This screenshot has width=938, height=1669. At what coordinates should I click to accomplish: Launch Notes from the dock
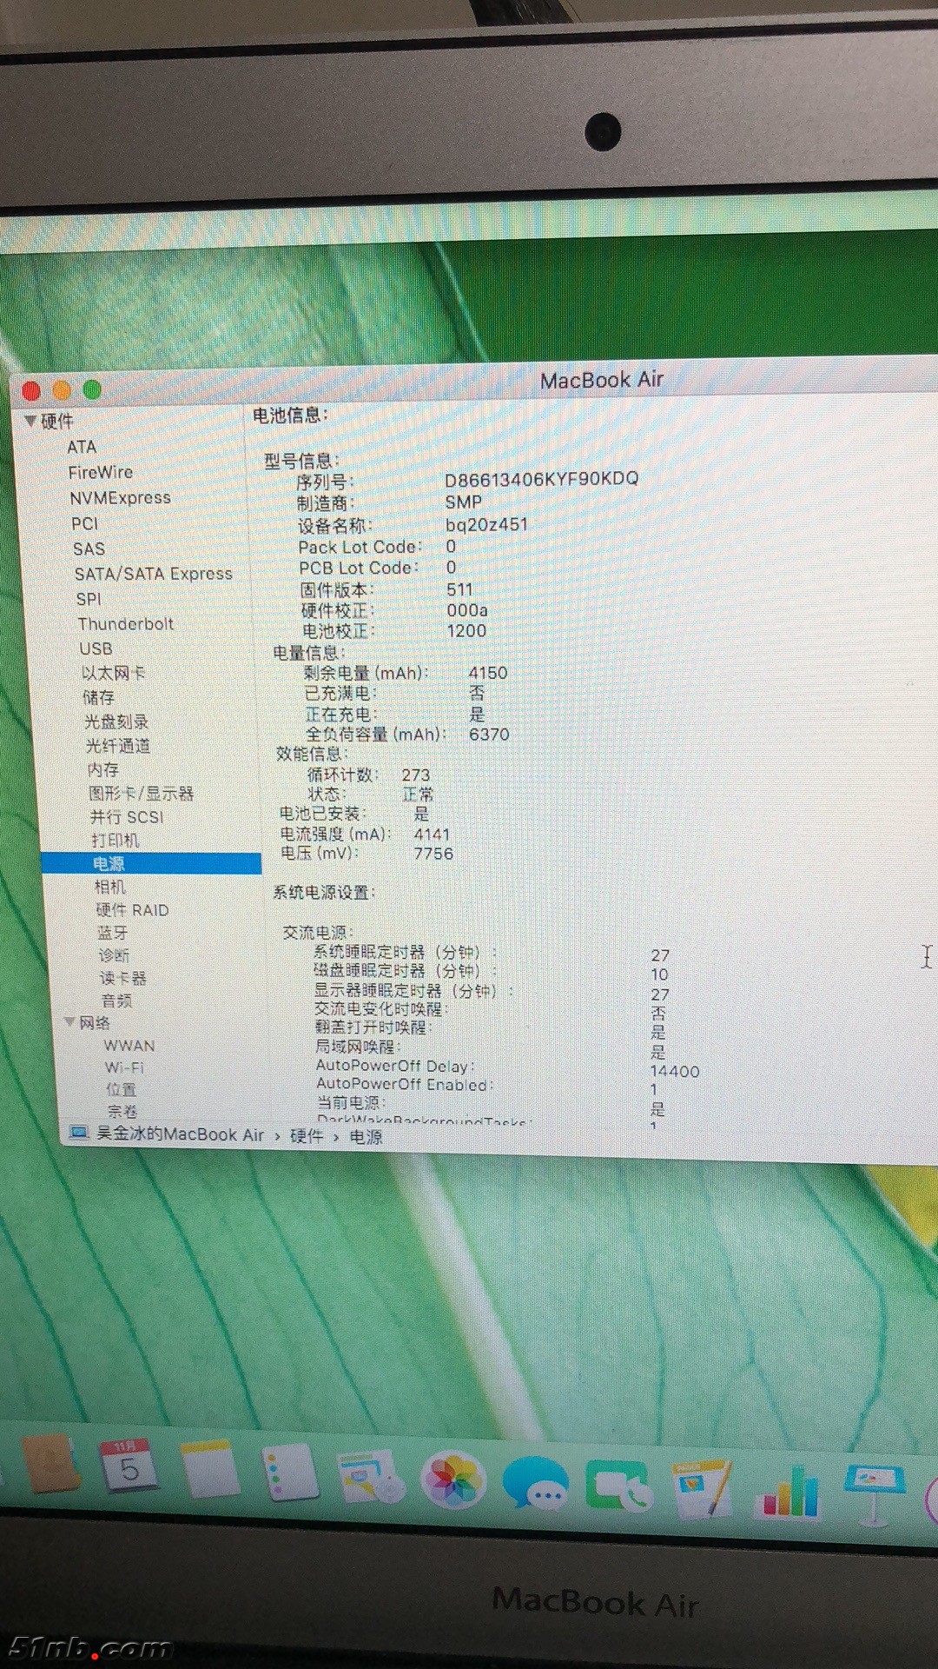click(x=210, y=1469)
